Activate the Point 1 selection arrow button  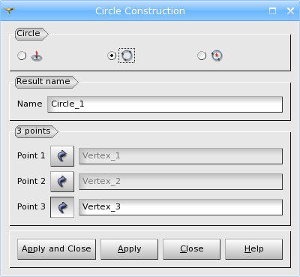(x=62, y=156)
